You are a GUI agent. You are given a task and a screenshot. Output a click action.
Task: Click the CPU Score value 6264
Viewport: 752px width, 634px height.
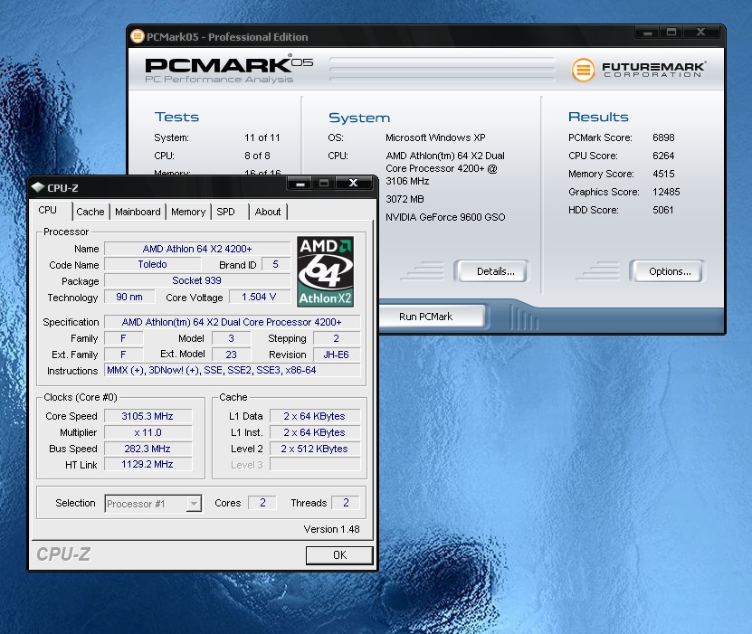pos(663,156)
